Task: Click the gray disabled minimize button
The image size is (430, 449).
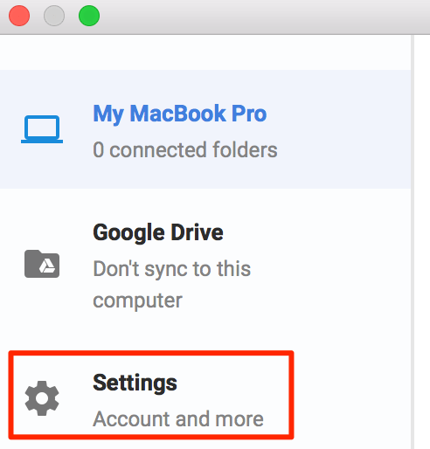Action: [x=54, y=16]
